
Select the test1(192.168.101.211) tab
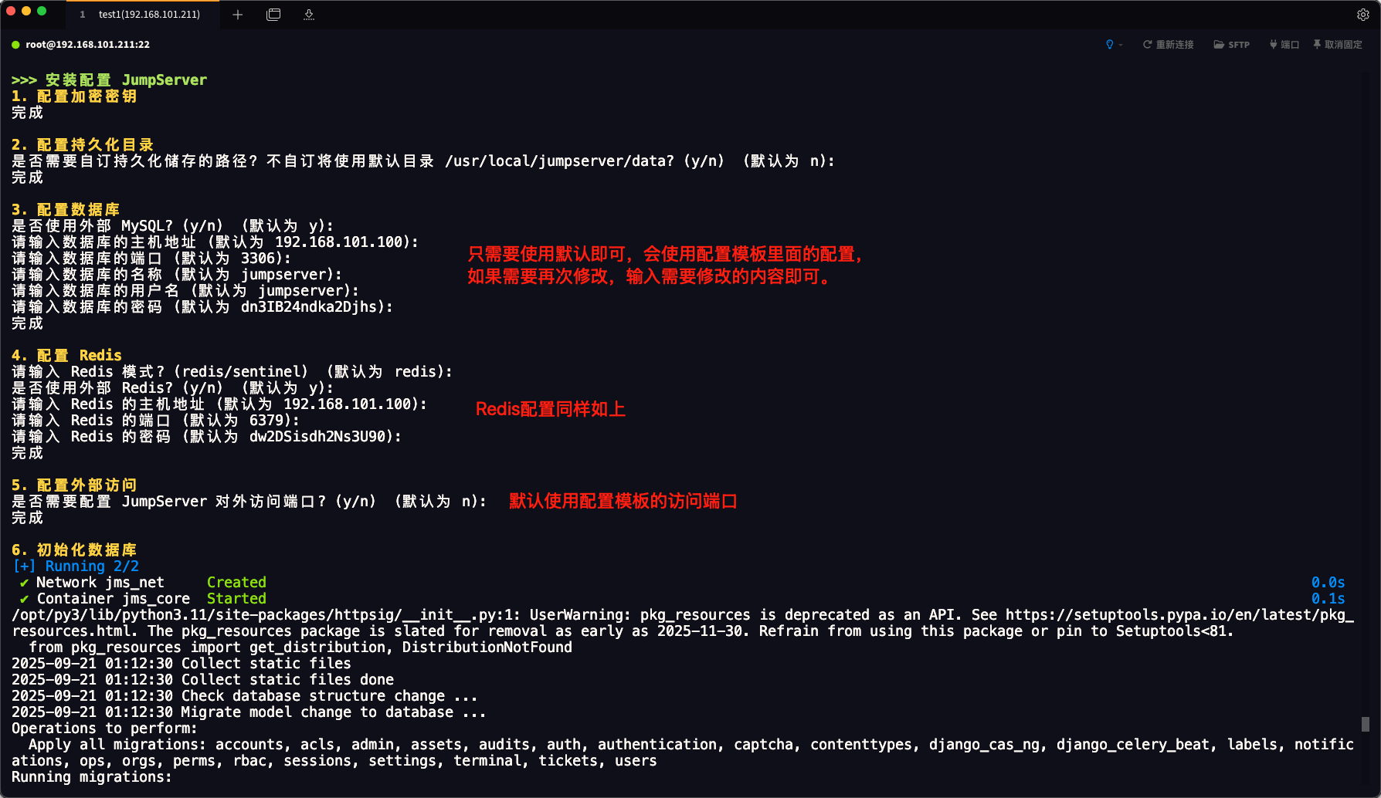coord(147,14)
